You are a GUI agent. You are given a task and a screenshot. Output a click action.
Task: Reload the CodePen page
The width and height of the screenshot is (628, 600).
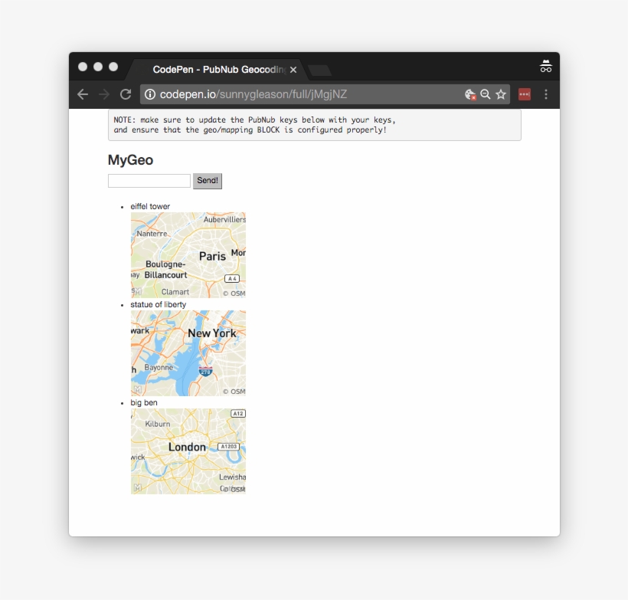126,94
